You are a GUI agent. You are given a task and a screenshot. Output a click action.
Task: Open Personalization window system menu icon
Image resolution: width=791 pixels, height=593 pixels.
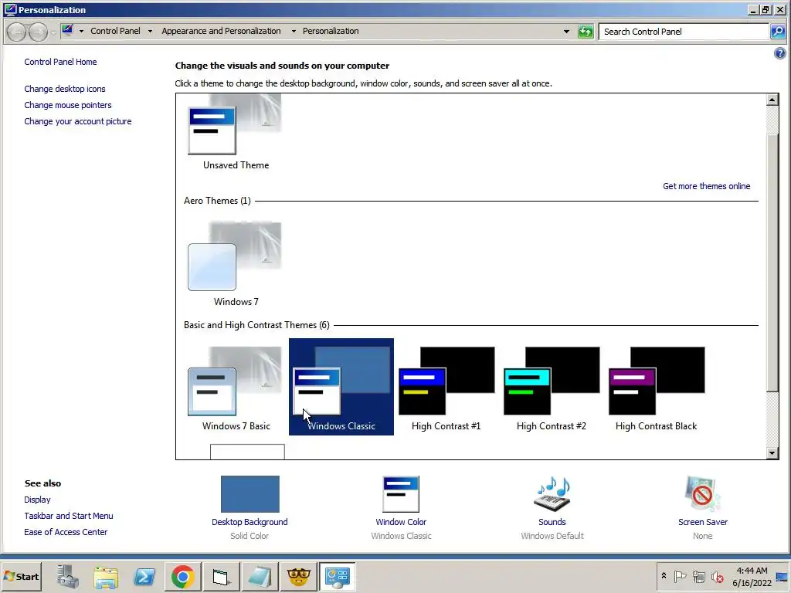pyautogui.click(x=9, y=9)
